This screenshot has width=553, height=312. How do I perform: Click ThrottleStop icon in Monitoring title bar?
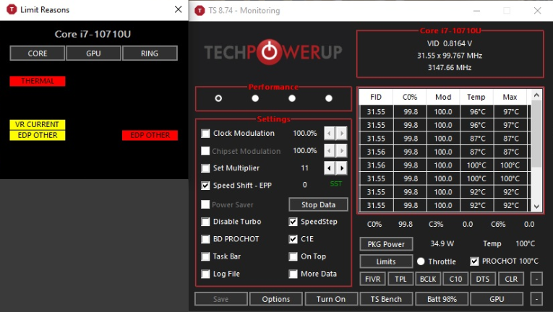point(200,11)
